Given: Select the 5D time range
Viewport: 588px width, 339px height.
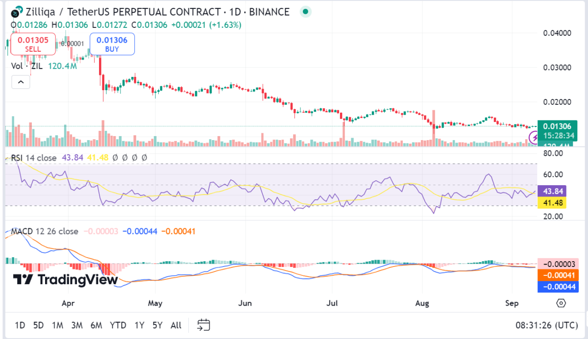Looking at the screenshot, I should [x=38, y=325].
